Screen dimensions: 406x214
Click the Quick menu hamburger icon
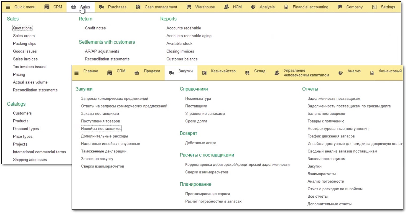point(8,7)
